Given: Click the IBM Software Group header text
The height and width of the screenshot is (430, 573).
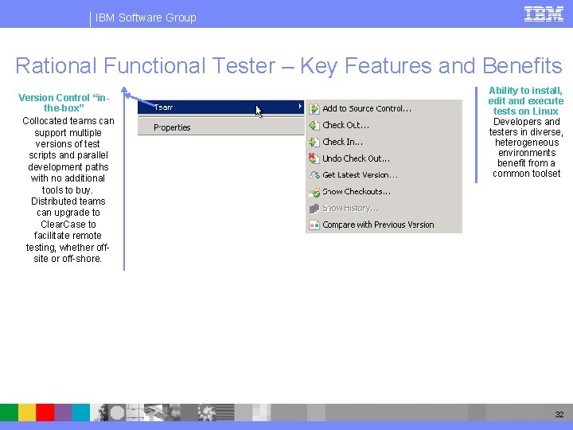Looking at the screenshot, I should pos(146,18).
